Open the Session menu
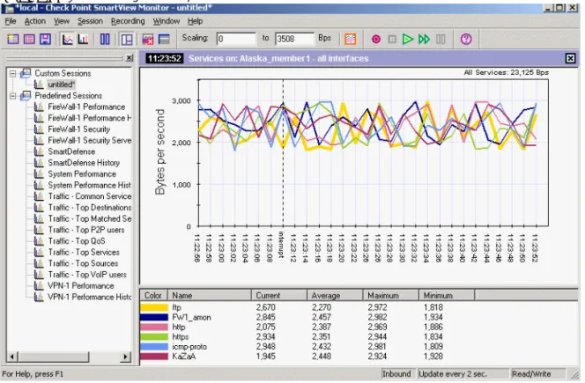Viewport: 585px width, 383px height. pos(90,21)
